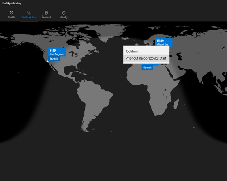Click the čtvrtek label under Los Angeles
The height and width of the screenshot is (181, 227).
[x=54, y=59]
